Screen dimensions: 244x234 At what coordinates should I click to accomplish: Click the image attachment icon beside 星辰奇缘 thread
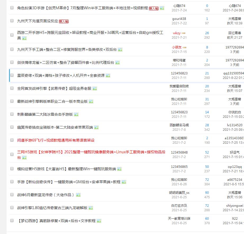pos(108,76)
